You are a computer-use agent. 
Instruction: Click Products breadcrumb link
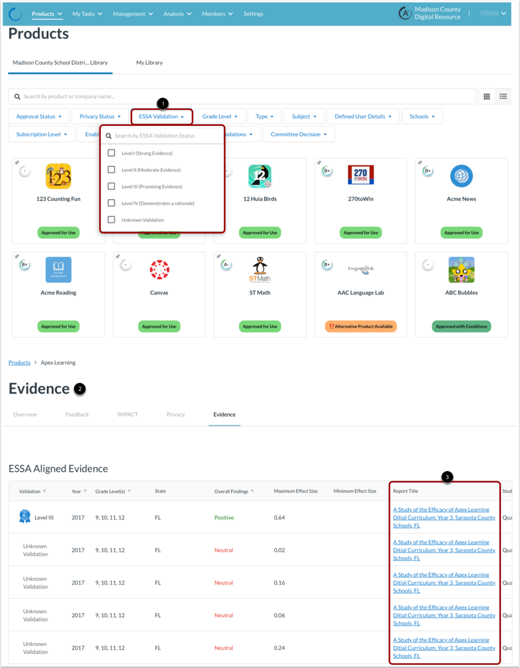(19, 363)
